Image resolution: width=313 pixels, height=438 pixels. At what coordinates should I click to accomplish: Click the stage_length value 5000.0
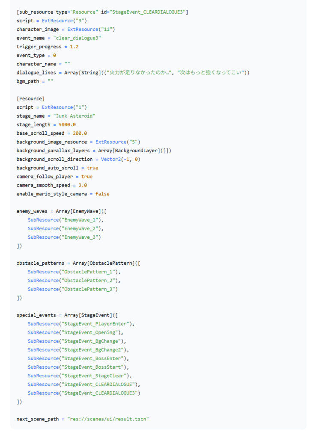pos(67,124)
